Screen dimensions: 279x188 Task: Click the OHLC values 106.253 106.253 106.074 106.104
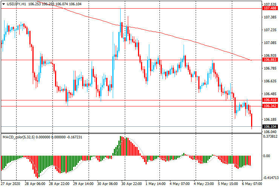(x=55, y=4)
